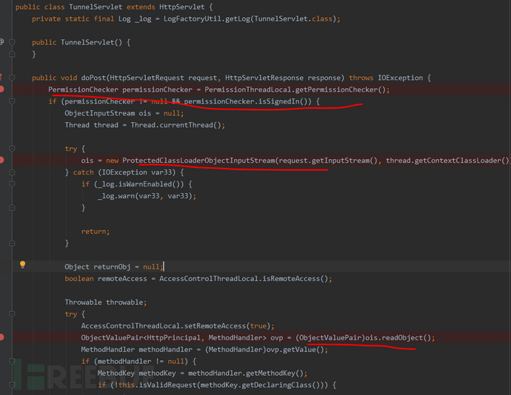Click "isRemoteAccess" method call

tap(291, 278)
